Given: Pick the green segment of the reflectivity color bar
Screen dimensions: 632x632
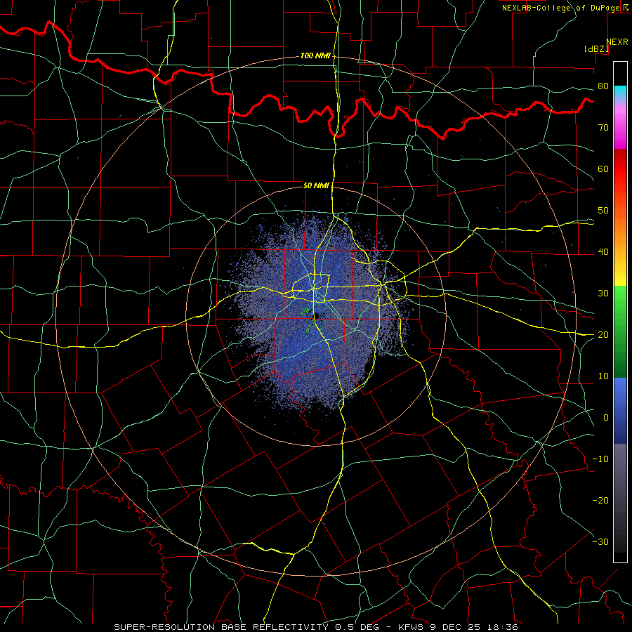Looking at the screenshot, I should click(620, 331).
